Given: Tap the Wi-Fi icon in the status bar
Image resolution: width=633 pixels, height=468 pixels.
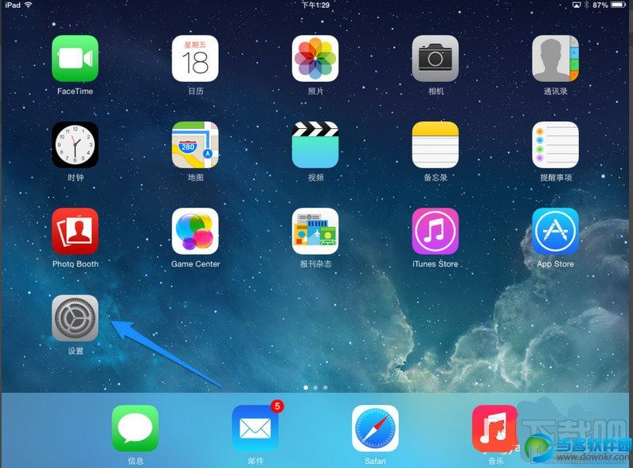Looking at the screenshot, I should point(28,5).
